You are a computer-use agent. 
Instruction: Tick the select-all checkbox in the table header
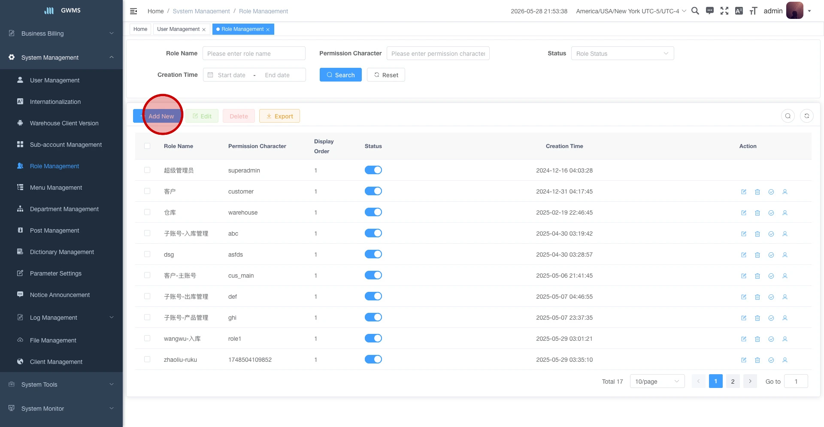pos(147,146)
